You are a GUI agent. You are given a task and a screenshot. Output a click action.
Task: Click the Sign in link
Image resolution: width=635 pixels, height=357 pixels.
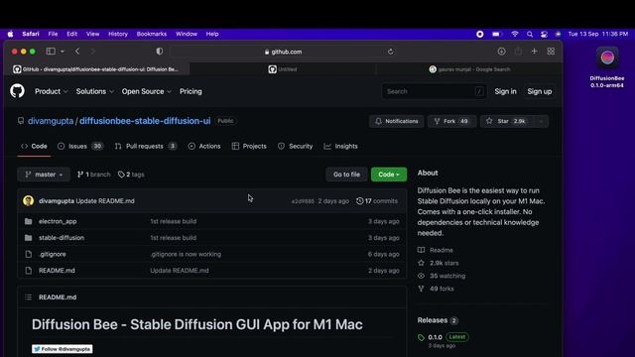pyautogui.click(x=505, y=91)
